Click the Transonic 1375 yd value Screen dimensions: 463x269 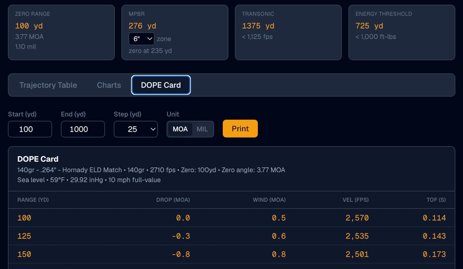(258, 26)
